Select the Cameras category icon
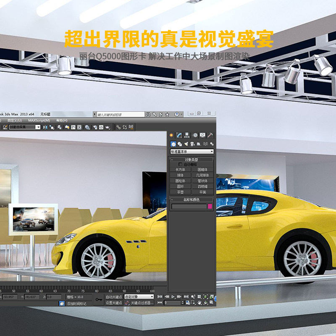The image size is (336, 336). (192, 144)
